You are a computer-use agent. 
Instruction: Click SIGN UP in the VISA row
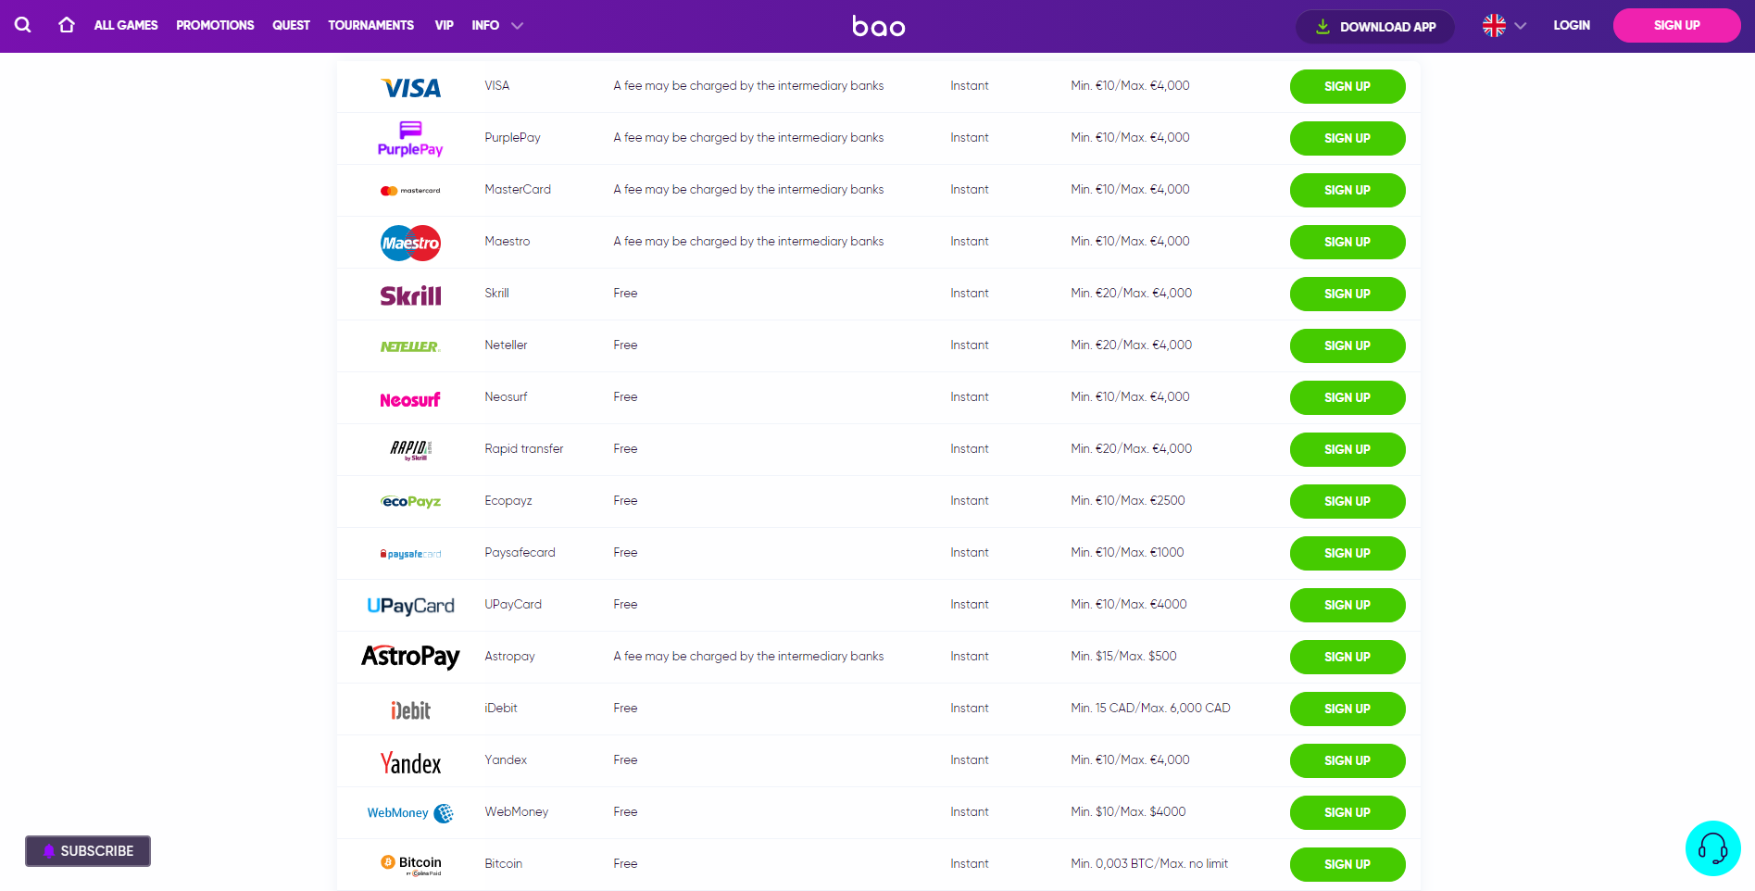tap(1348, 86)
